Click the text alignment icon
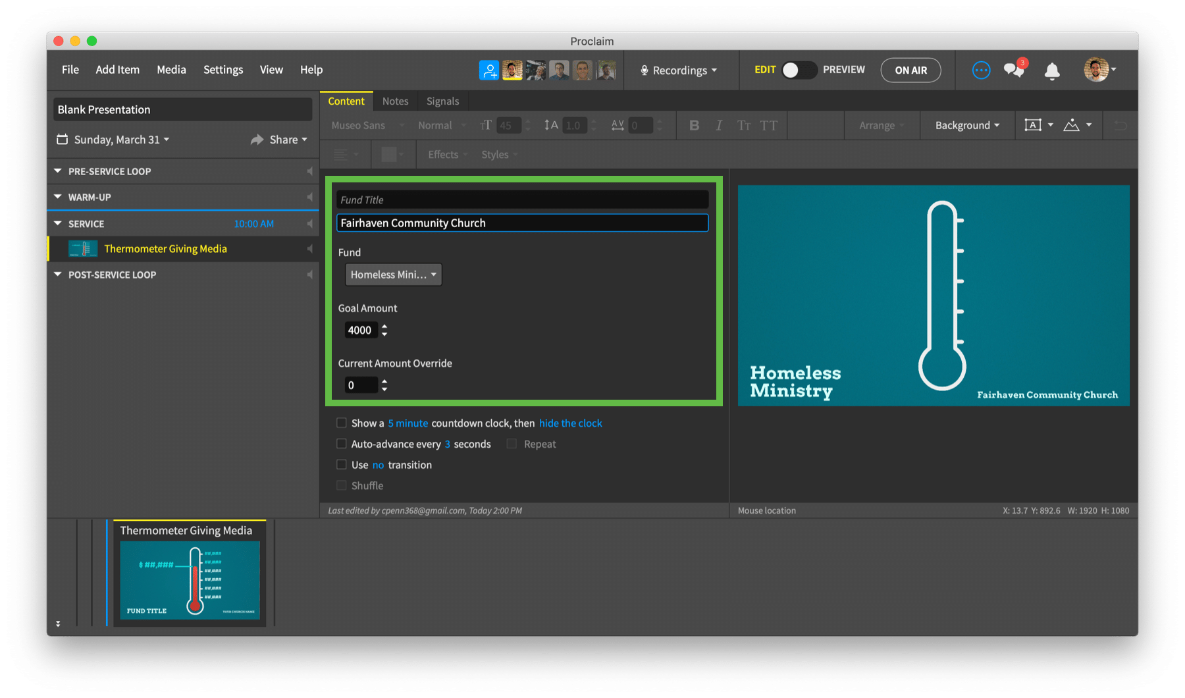The image size is (1185, 698). point(340,155)
